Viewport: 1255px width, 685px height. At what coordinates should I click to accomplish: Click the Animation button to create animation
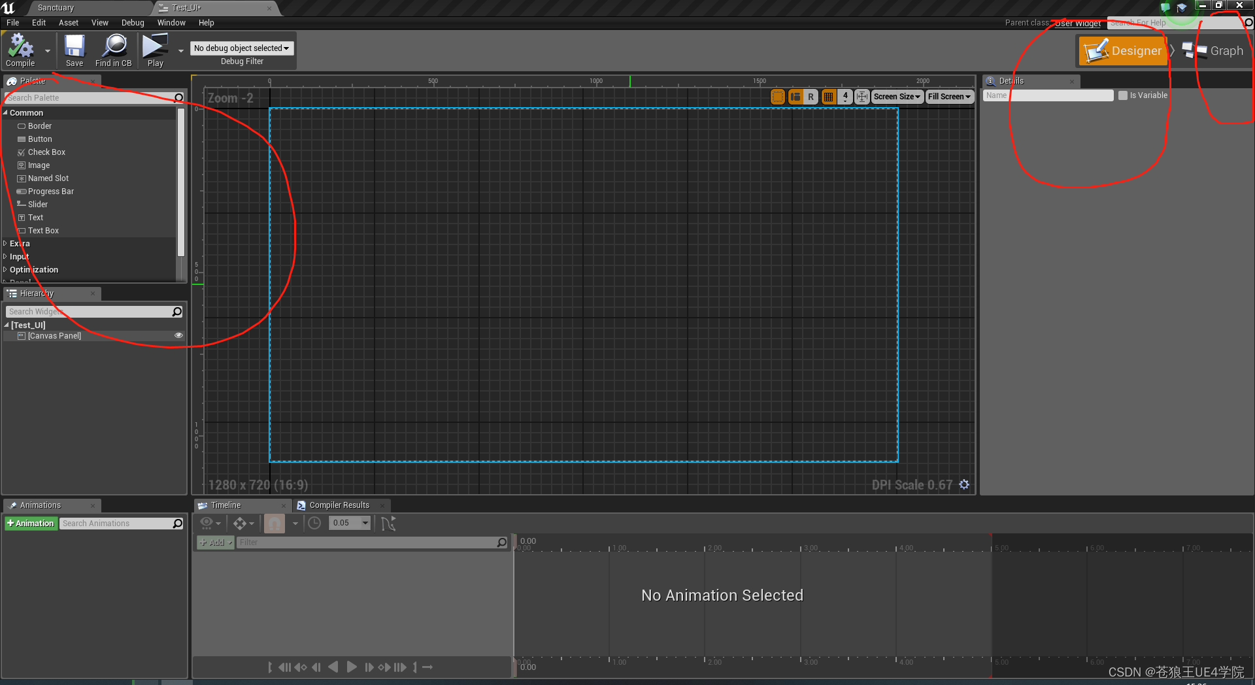31,523
